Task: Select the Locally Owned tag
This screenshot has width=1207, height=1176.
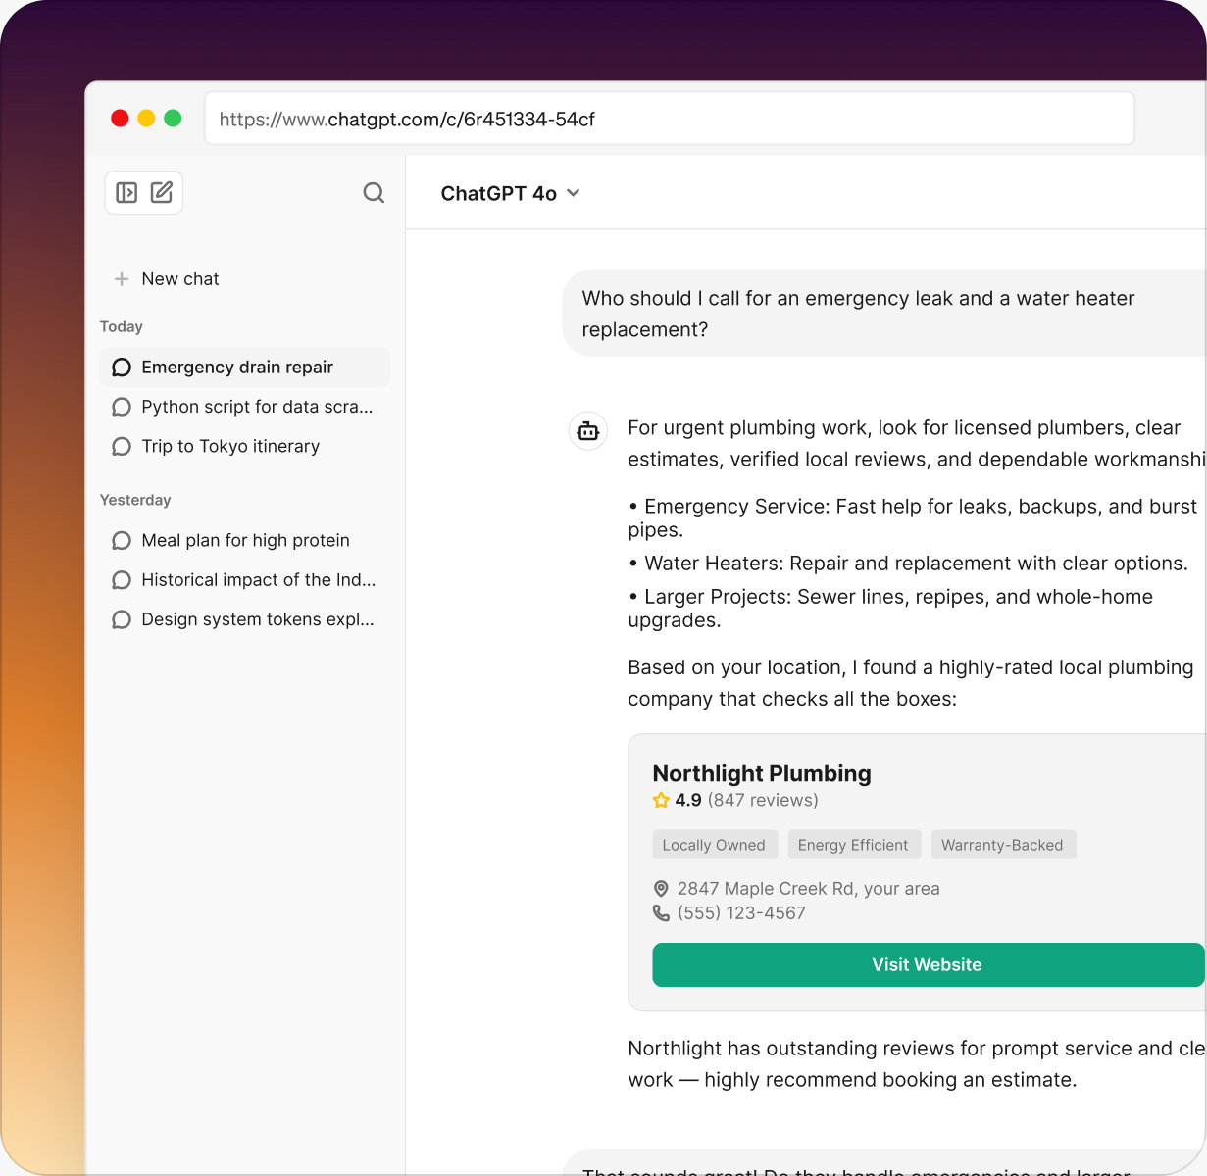Action: (x=714, y=845)
